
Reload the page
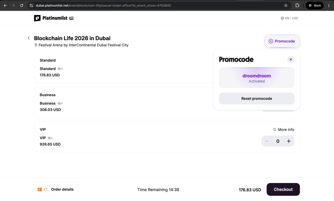click(22, 6)
